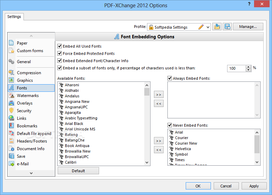272x195 pixels.
Task: Click the Headers/Footers page icon
Action: (11, 141)
